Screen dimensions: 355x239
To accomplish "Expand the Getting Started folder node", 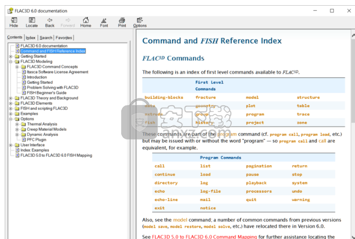I will (10, 56).
